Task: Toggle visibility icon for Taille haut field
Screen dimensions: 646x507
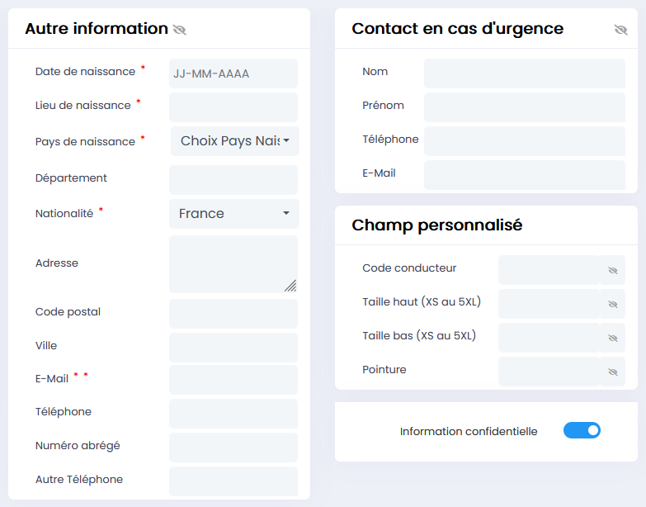Action: (613, 304)
